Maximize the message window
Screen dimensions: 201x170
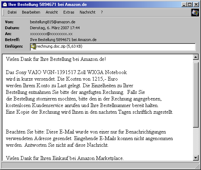pos(190,5)
